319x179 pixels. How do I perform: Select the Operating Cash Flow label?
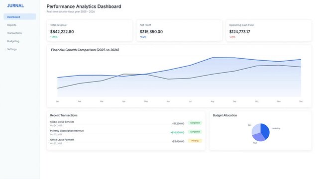click(x=241, y=25)
